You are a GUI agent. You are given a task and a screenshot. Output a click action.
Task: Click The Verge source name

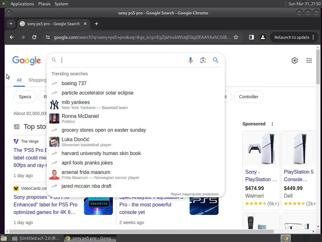30,141
